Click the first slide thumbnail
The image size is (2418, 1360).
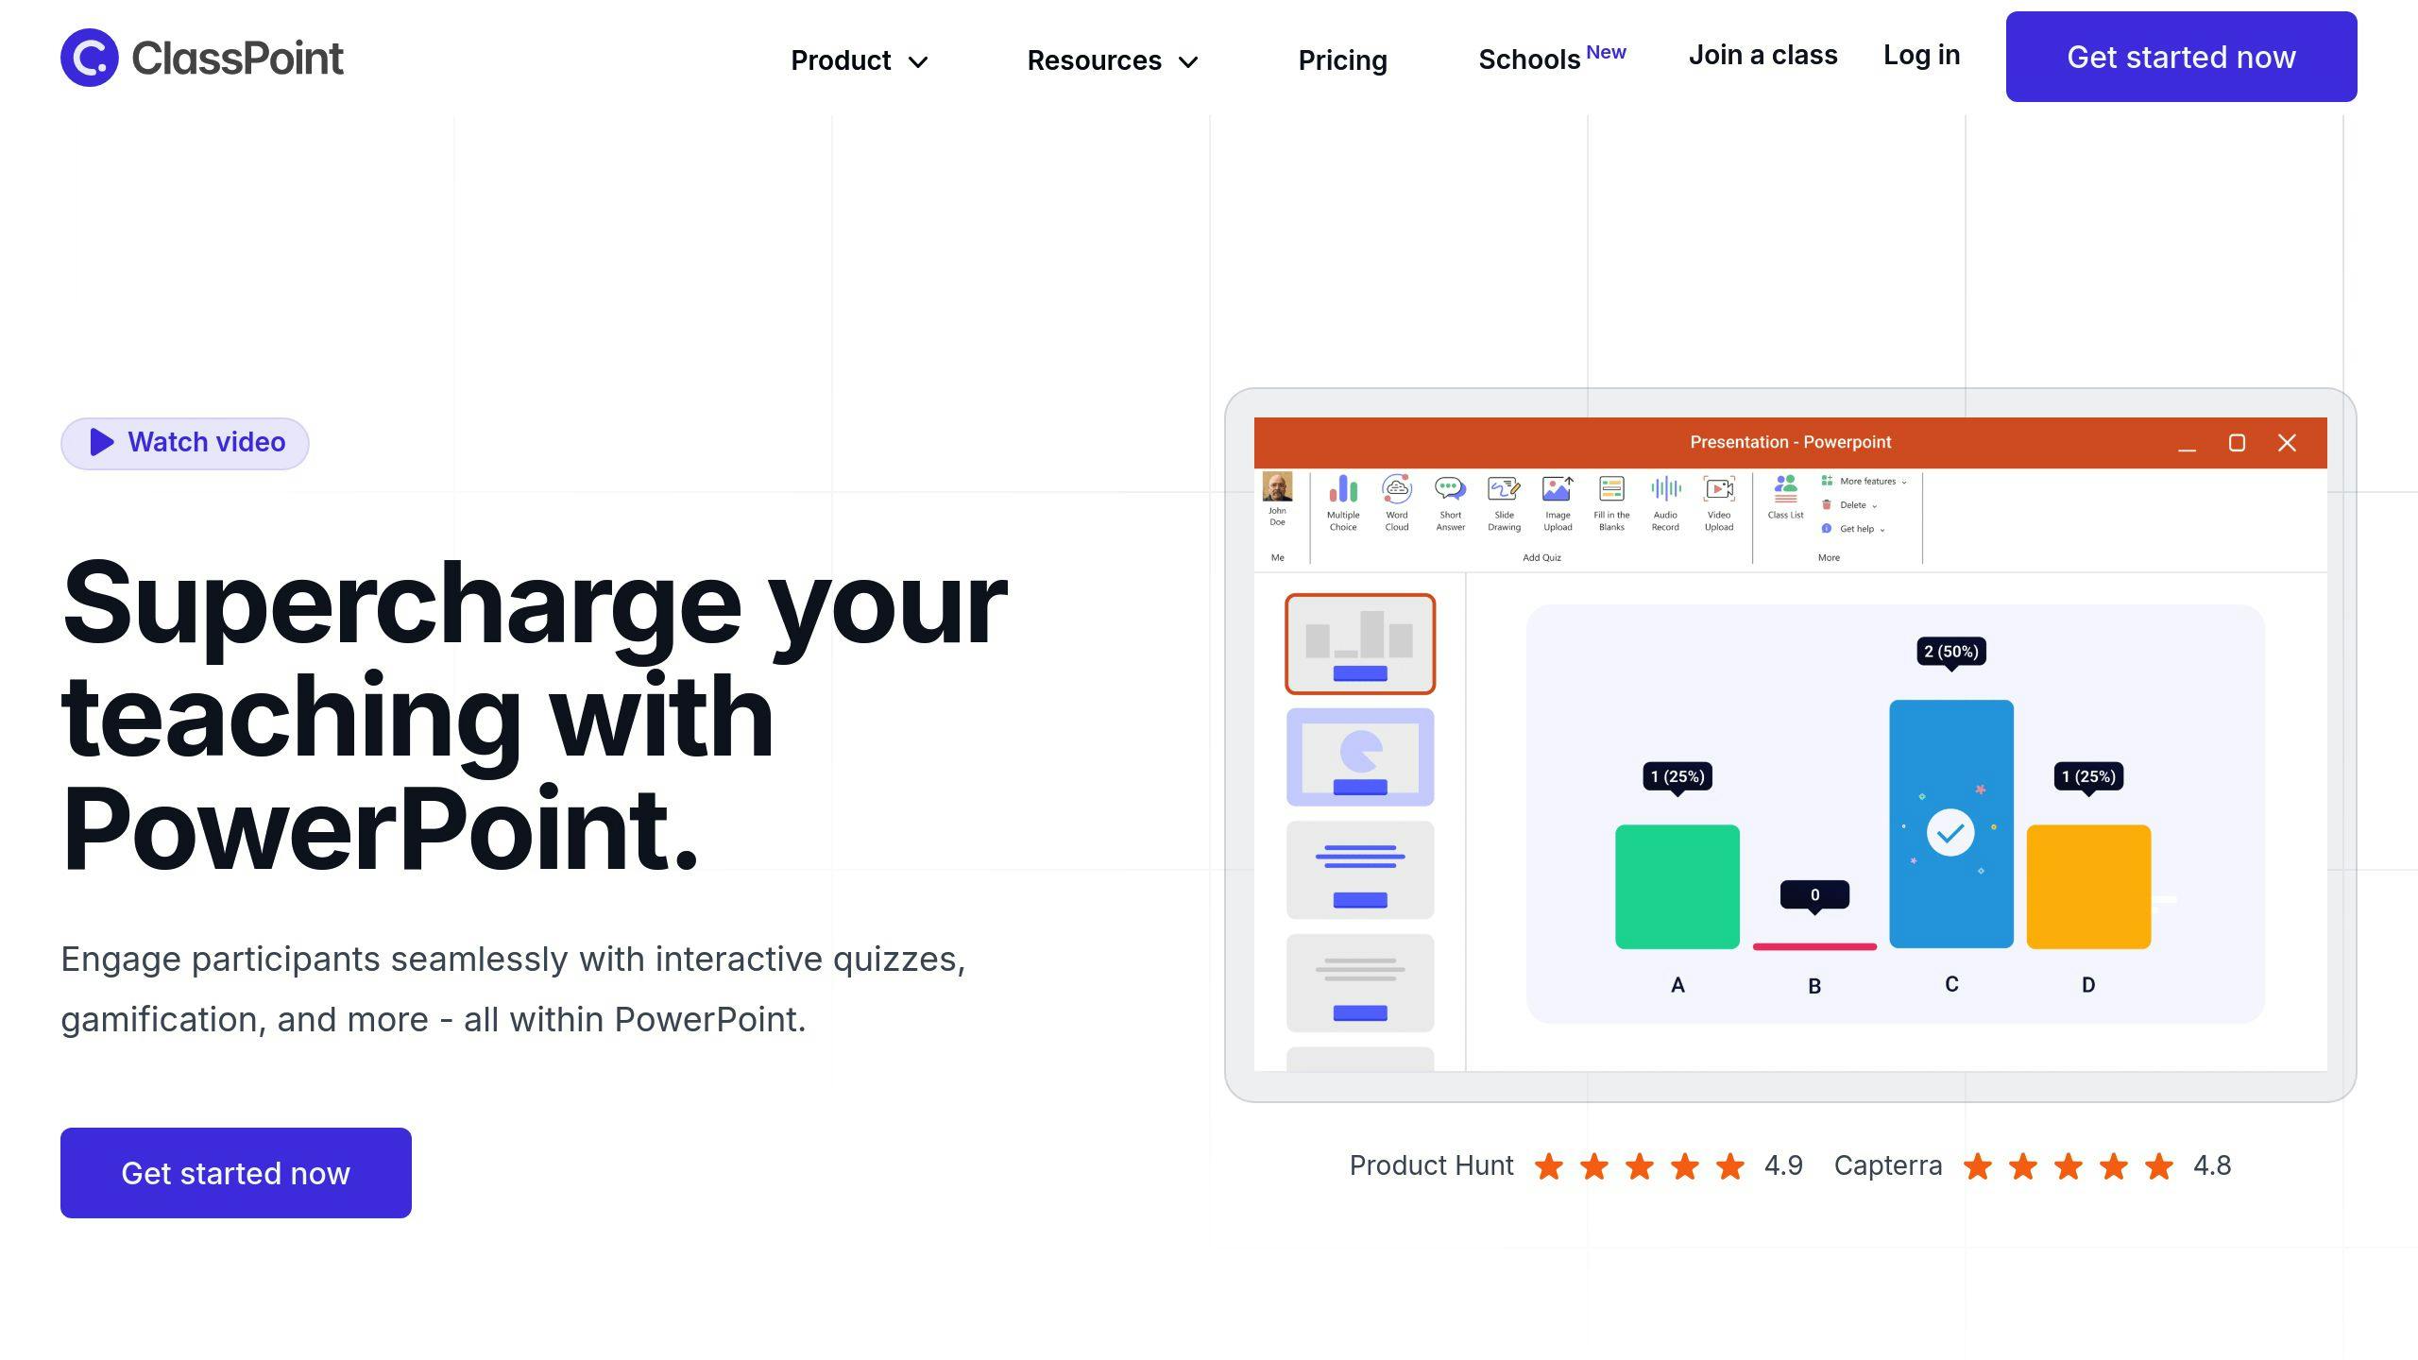click(x=1360, y=644)
